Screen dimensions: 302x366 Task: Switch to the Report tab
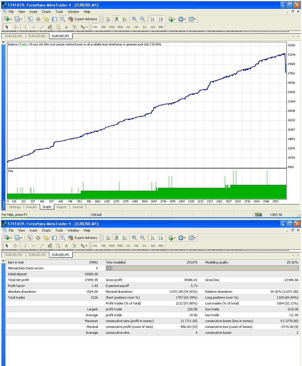pyautogui.click(x=61, y=207)
